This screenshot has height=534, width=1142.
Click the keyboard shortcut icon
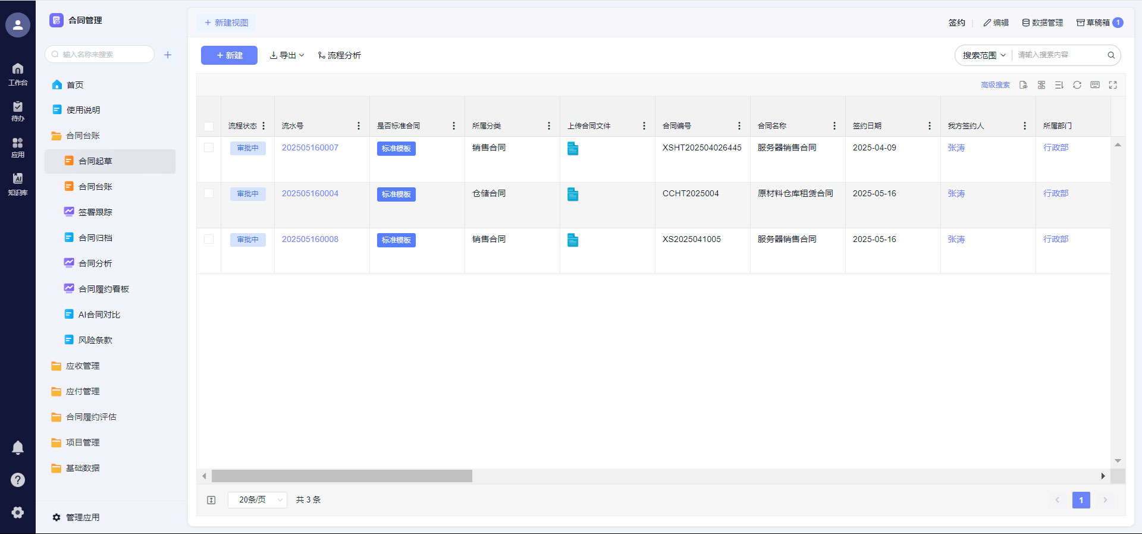[x=1094, y=85]
